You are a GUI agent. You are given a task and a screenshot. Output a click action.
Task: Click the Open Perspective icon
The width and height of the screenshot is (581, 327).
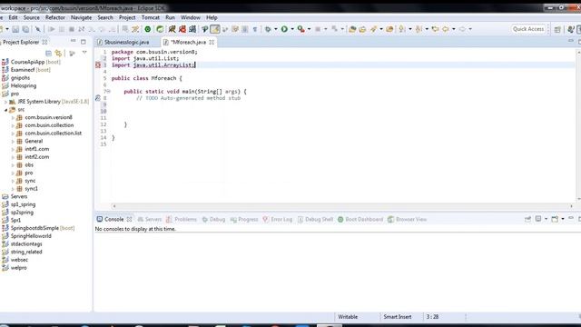(x=557, y=29)
